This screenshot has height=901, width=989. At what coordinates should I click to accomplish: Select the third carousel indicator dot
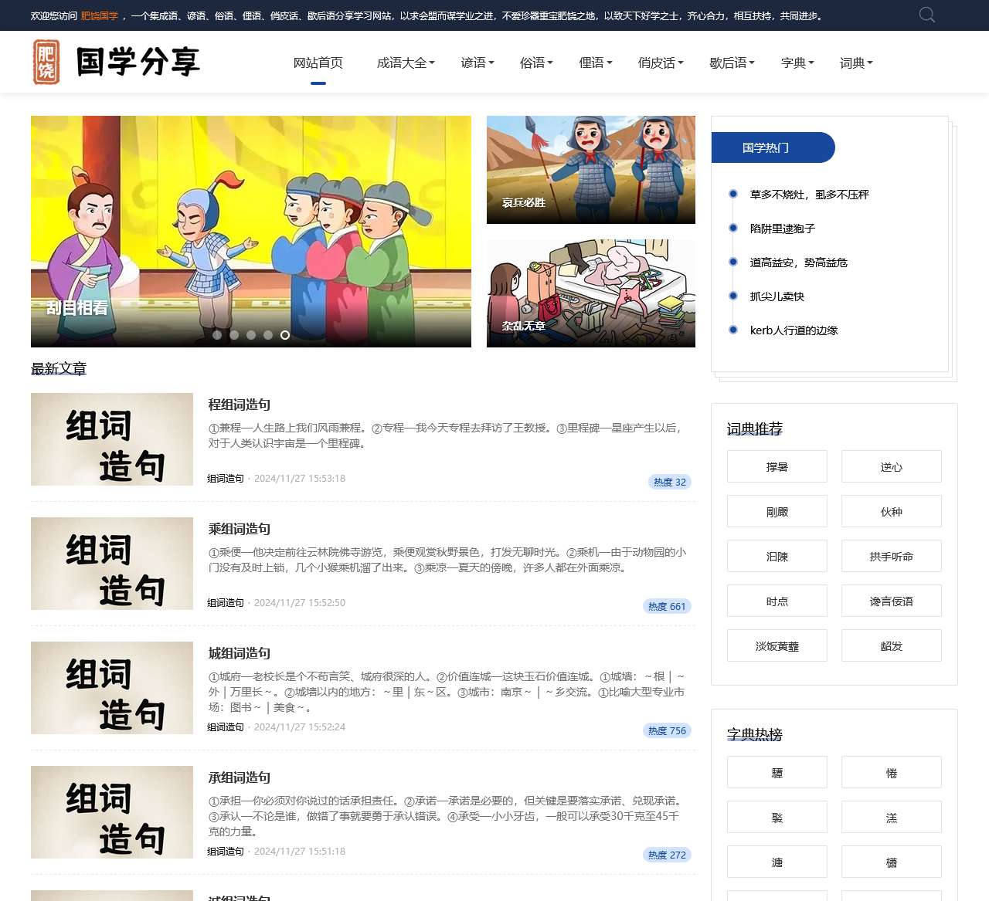250,335
